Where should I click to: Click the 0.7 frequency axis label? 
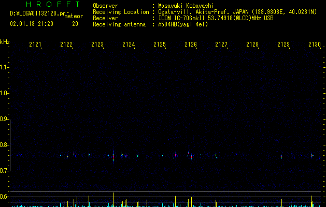click(x=4, y=171)
